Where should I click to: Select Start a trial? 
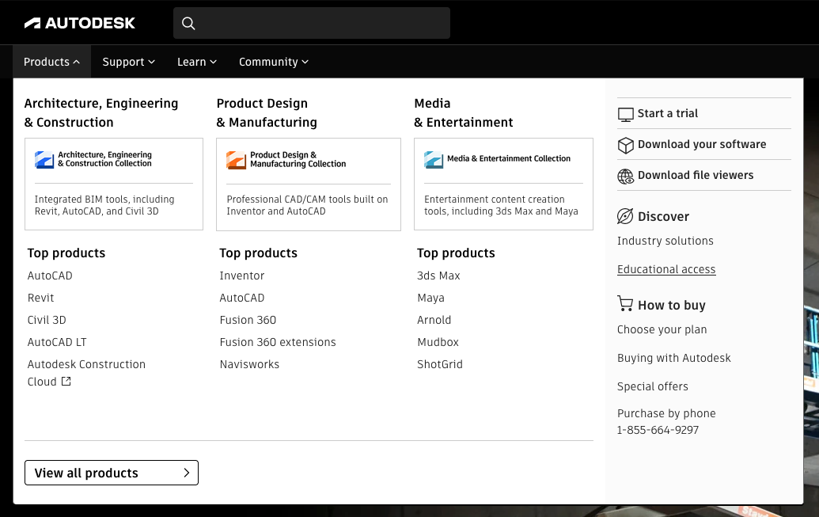point(668,113)
